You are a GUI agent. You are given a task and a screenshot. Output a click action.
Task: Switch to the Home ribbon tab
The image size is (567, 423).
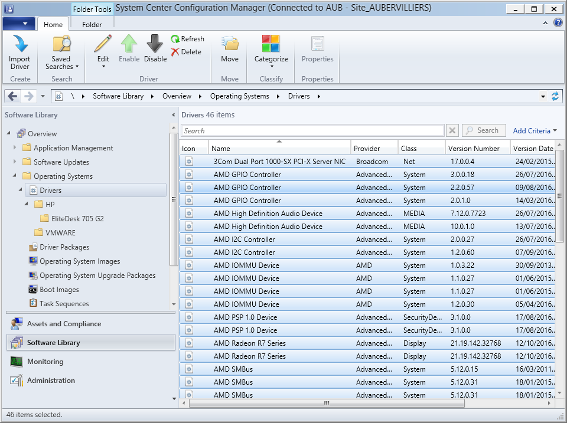pyautogui.click(x=53, y=25)
